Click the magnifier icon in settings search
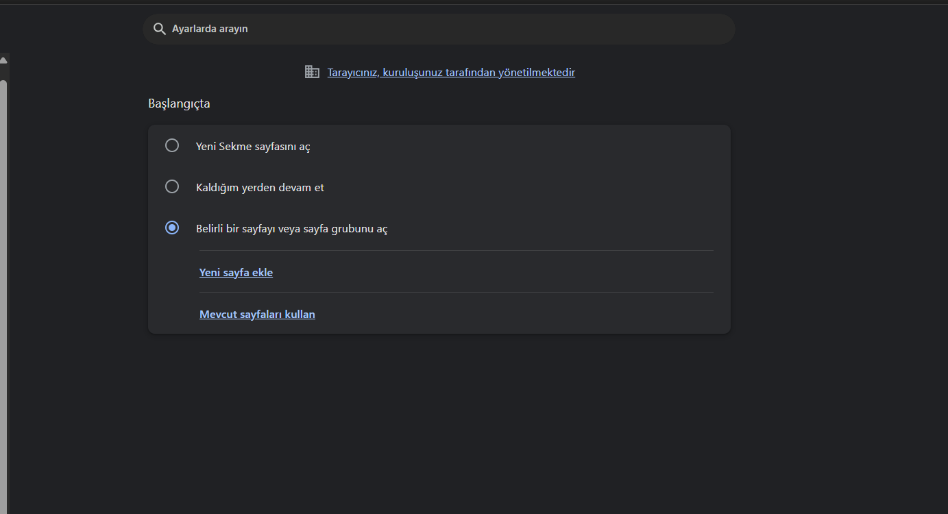This screenshot has width=948, height=514. coord(160,29)
